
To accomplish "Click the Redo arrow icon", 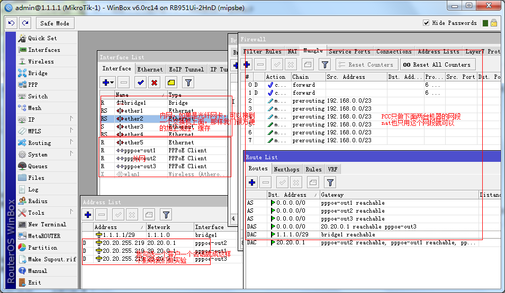I will 25,23.
